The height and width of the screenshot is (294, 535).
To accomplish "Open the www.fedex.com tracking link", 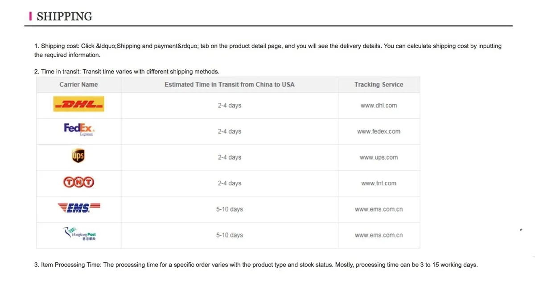I will [x=379, y=131].
